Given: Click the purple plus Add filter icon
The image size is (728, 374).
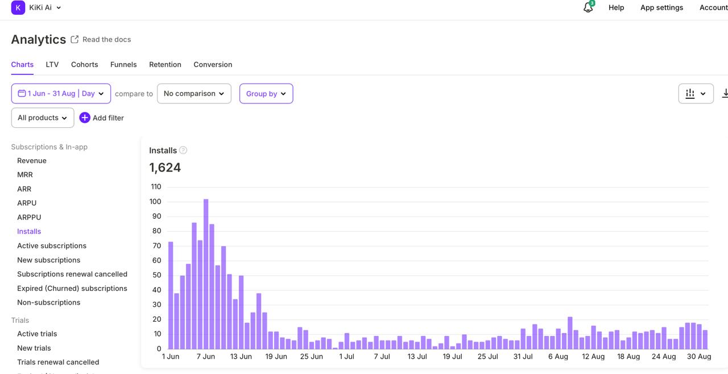Looking at the screenshot, I should pos(85,118).
